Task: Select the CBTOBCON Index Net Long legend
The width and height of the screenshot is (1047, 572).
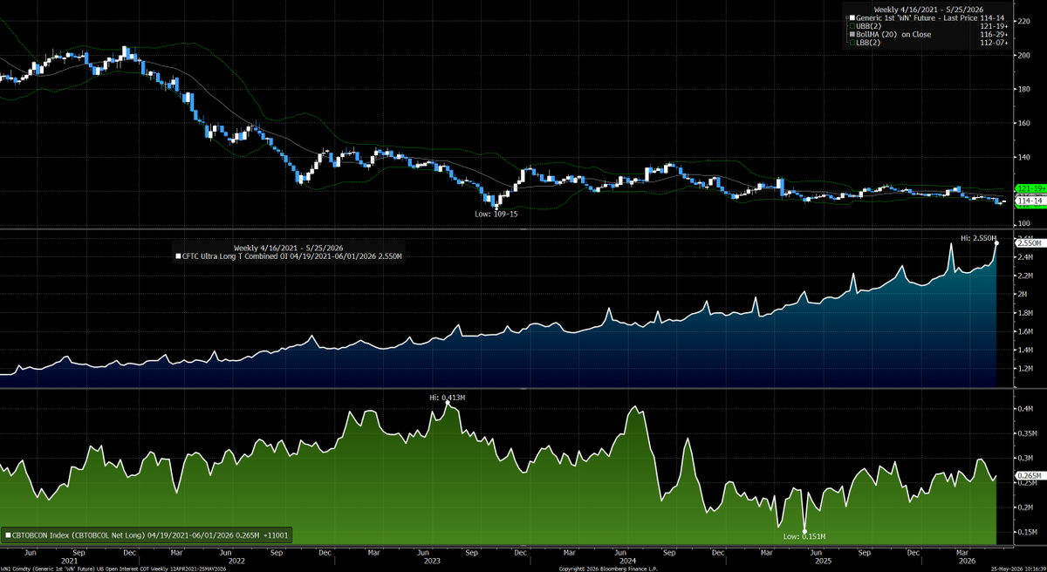Action: (148, 536)
